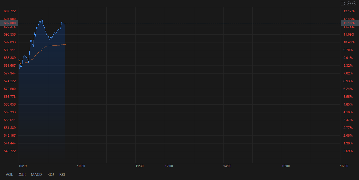Click the 540.722 price axis label
Screen dimensions: 359x180
click(10, 151)
